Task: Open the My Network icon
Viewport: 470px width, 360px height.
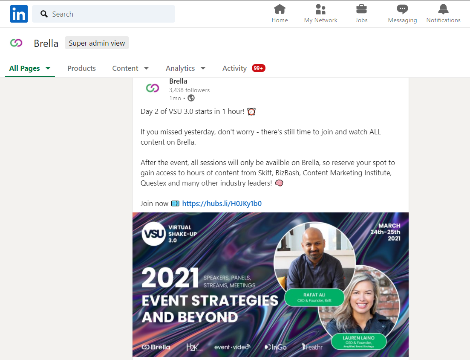Action: 320,9
